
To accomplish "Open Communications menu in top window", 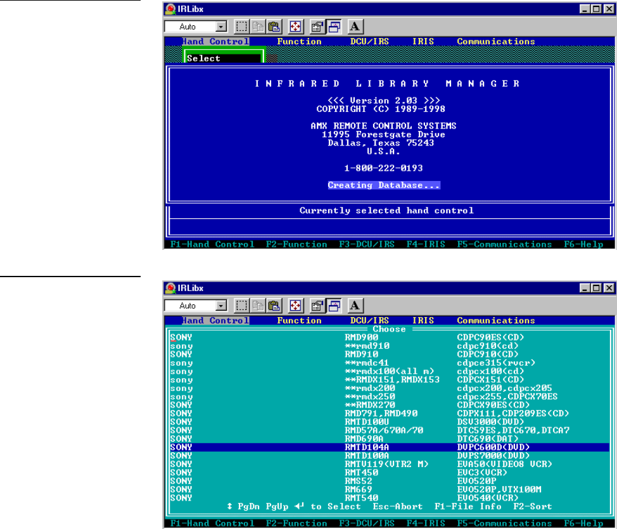I will point(496,42).
